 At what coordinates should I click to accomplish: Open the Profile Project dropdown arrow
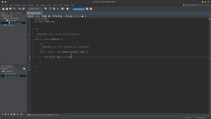[x=70, y=9]
